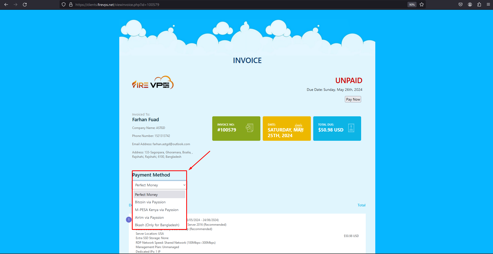Click the UNPAID status text
493x254 pixels.
(349, 81)
